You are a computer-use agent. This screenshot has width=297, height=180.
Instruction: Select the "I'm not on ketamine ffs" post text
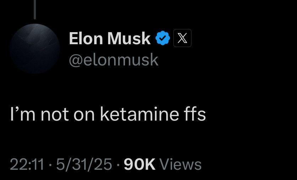[108, 114]
